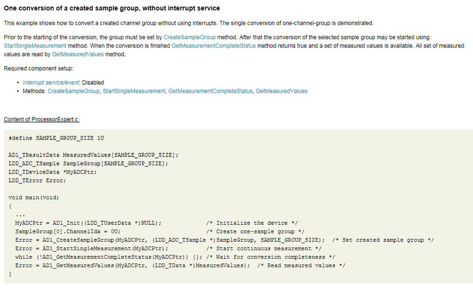Click the 'Content of ProcessorExpert.c:' underlined label
Viewport: 473px width, 289px height.
pyautogui.click(x=42, y=119)
